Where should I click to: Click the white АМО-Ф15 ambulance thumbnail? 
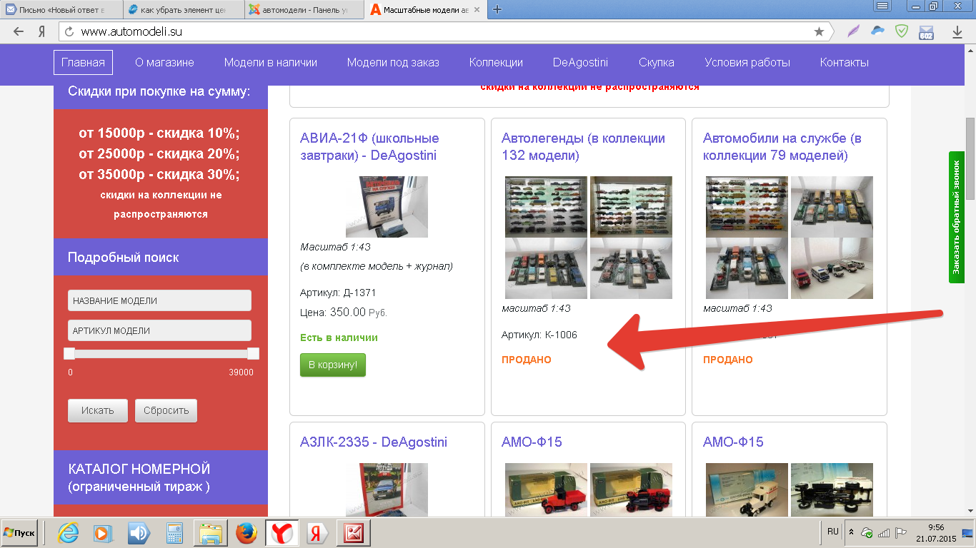[x=747, y=489]
